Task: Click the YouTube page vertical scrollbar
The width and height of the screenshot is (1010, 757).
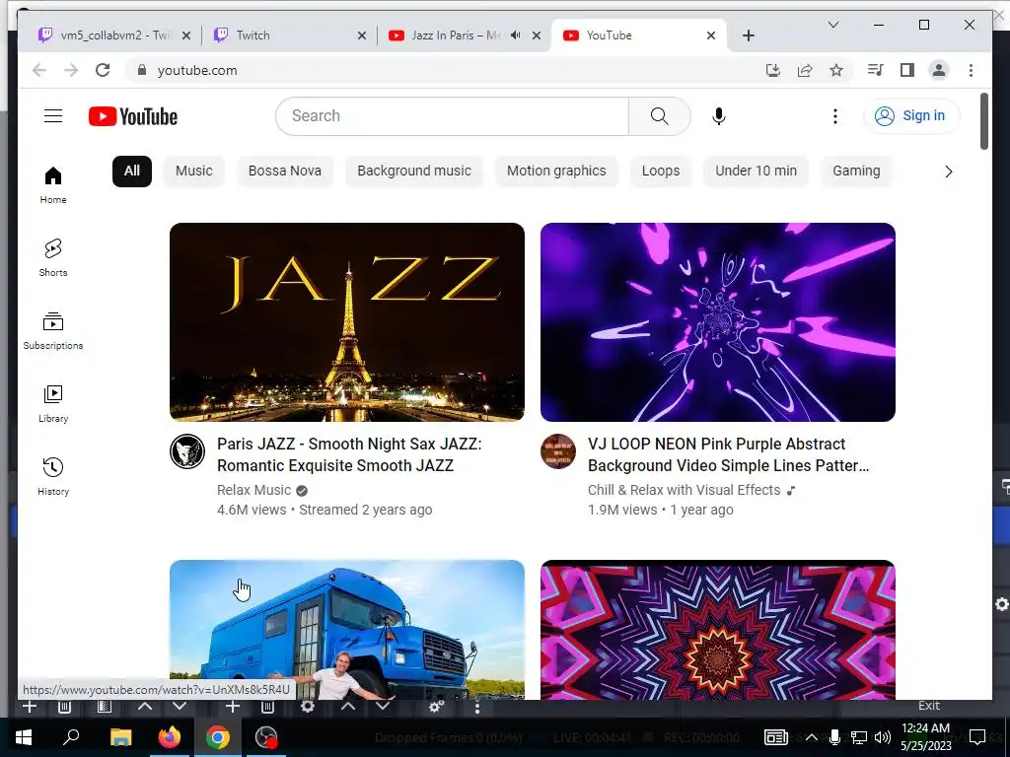Action: (x=983, y=121)
